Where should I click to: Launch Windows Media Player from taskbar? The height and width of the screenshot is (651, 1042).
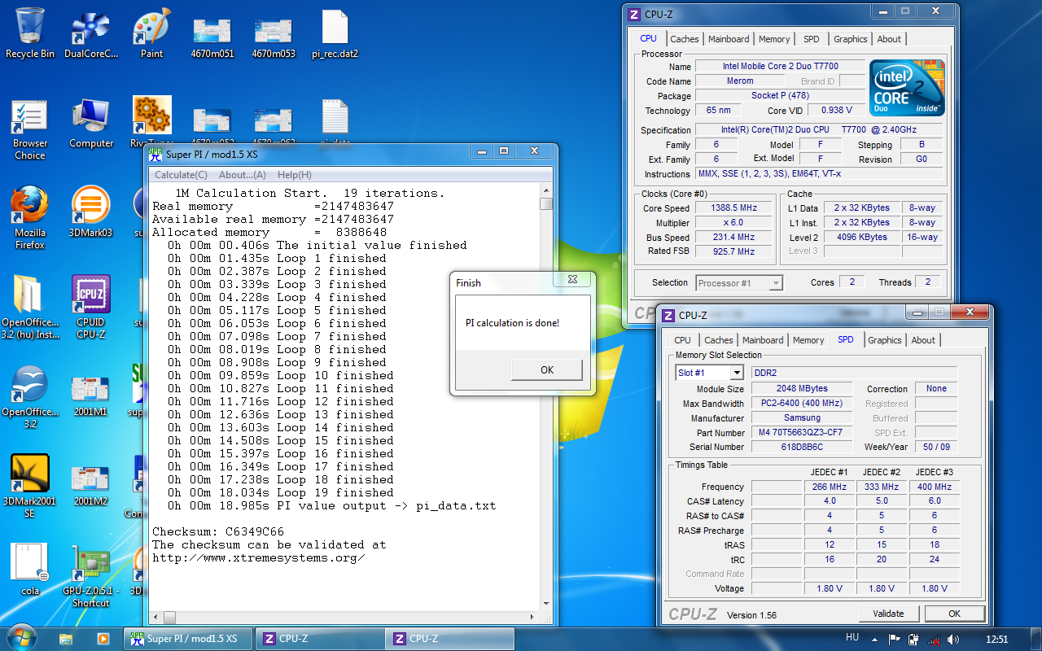[103, 639]
